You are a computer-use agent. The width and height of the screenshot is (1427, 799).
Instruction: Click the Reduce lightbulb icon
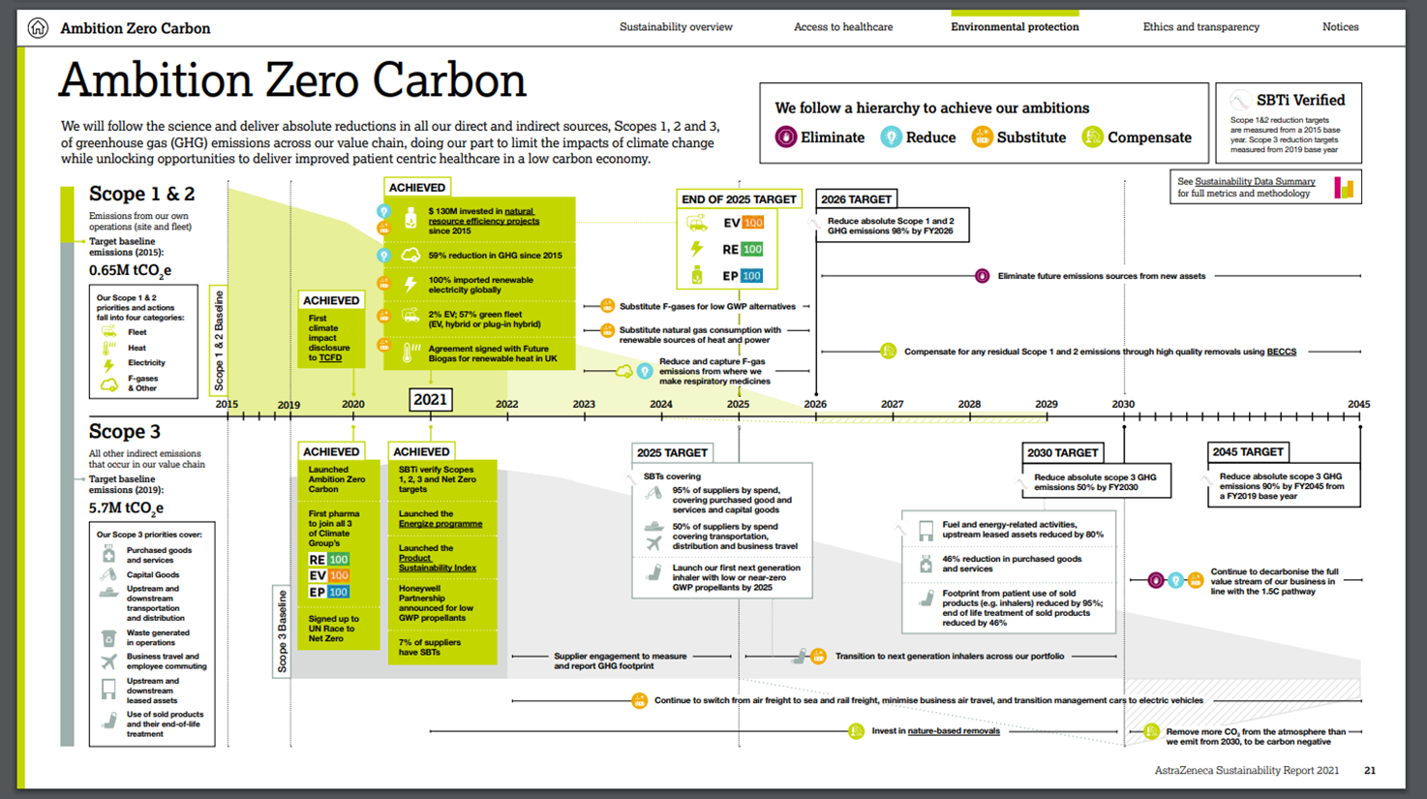click(x=891, y=137)
